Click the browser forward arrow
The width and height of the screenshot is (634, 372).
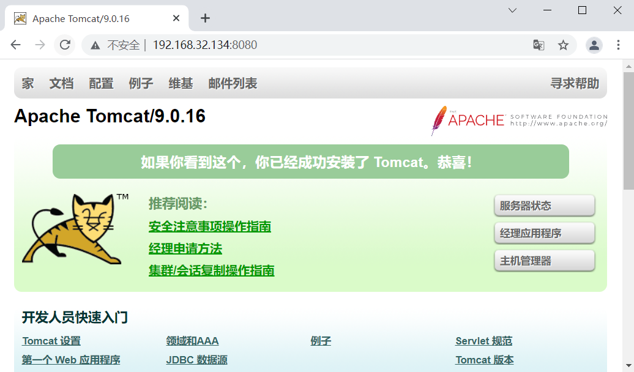[40, 45]
